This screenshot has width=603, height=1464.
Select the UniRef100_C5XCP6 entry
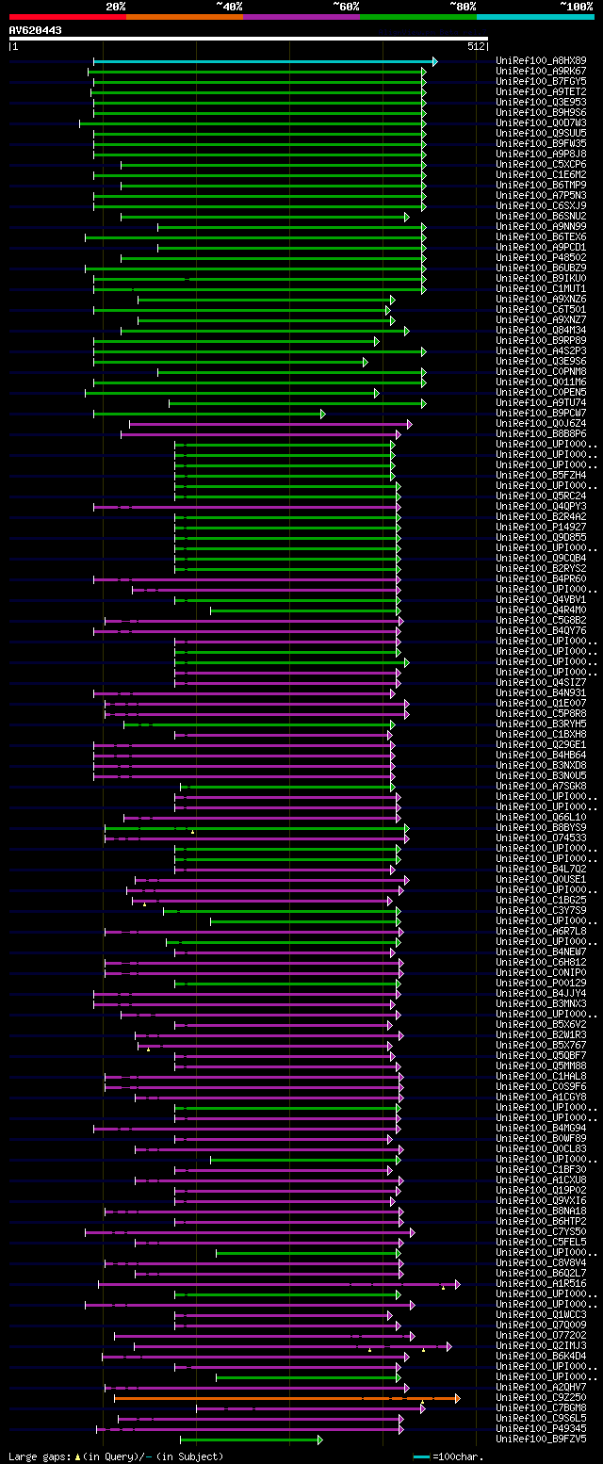(x=541, y=165)
